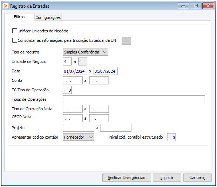This screenshot has width=217, height=187.
Task: Click the second Unidade de Negócio field
Action: coord(83,61)
